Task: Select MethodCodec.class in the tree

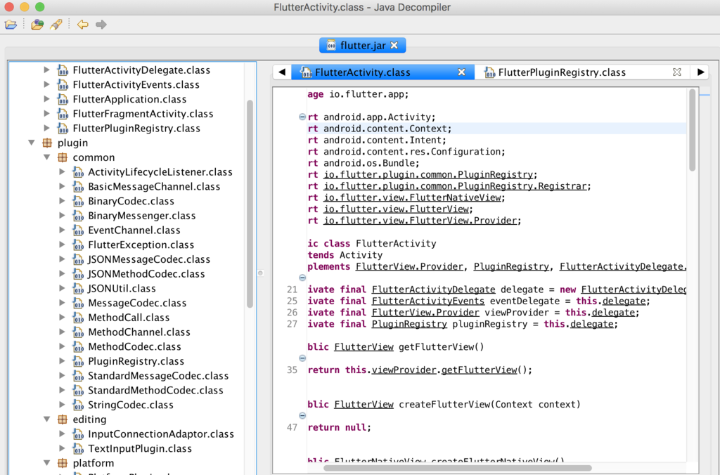Action: pyautogui.click(x=134, y=346)
